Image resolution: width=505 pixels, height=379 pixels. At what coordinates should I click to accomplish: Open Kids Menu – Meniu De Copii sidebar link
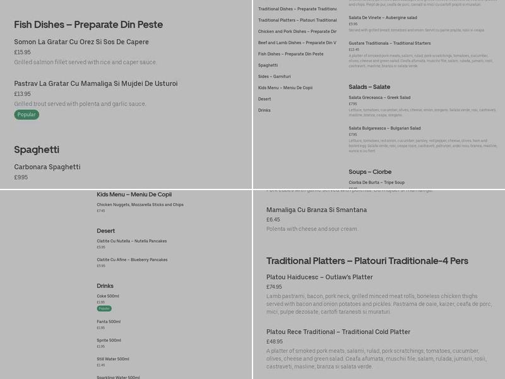tap(285, 88)
